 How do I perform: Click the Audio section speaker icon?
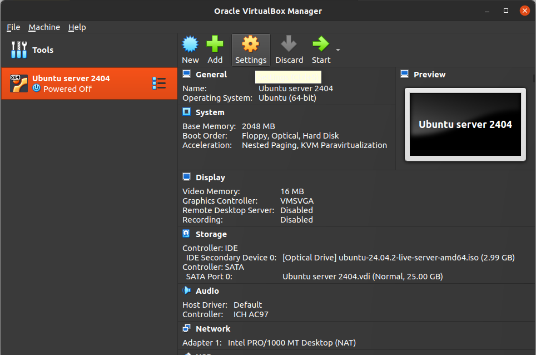187,291
